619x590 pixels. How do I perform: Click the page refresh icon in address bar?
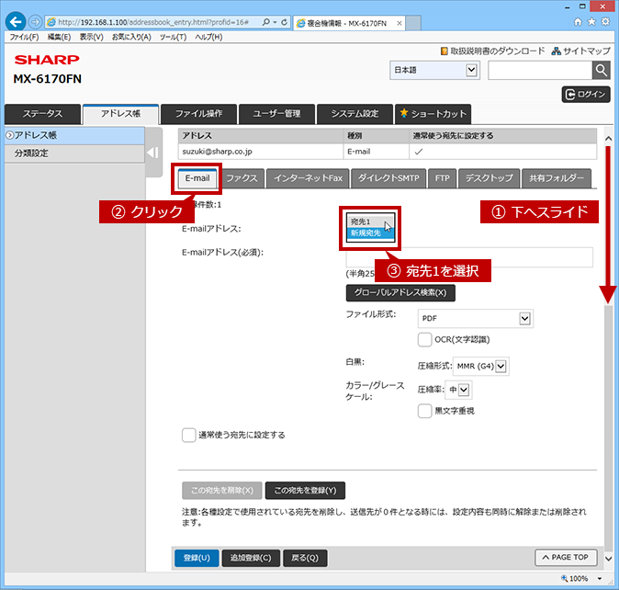click(284, 22)
